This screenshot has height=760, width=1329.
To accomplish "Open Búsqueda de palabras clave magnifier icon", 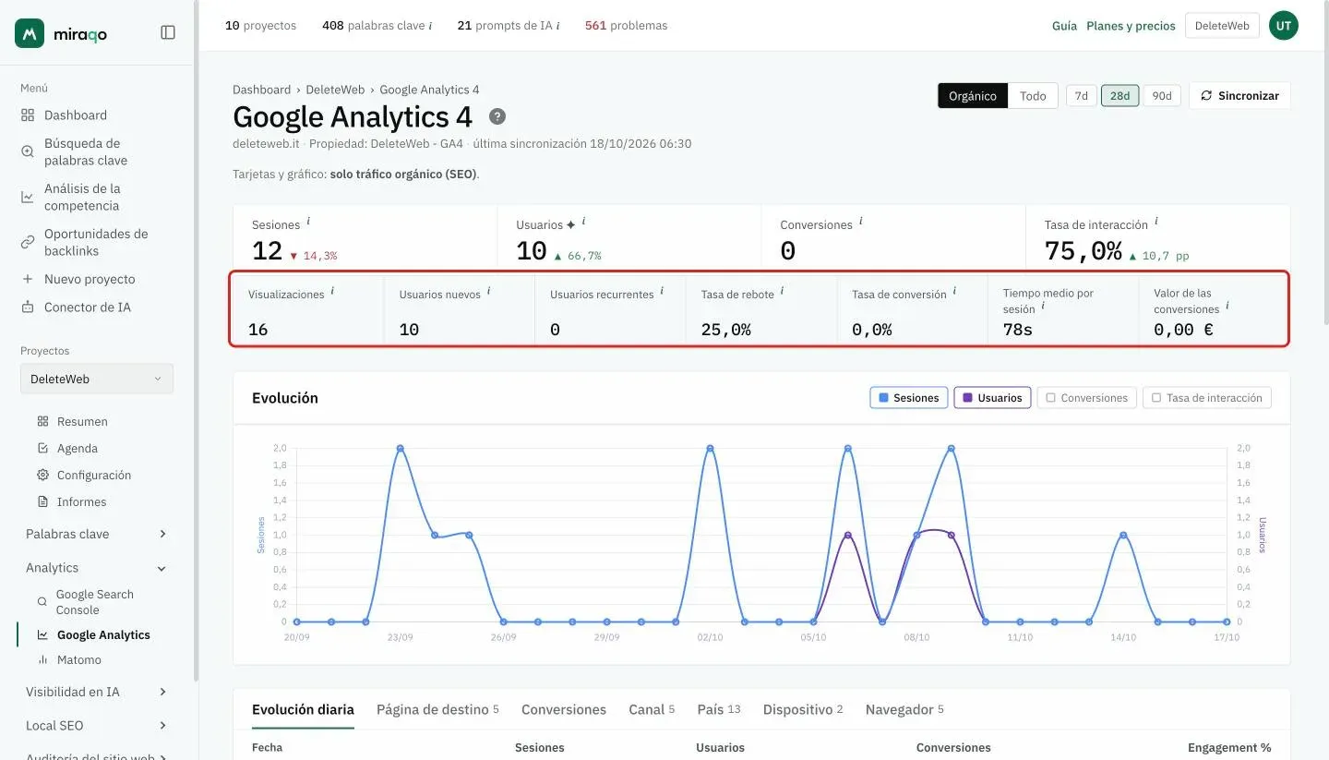I will point(28,151).
